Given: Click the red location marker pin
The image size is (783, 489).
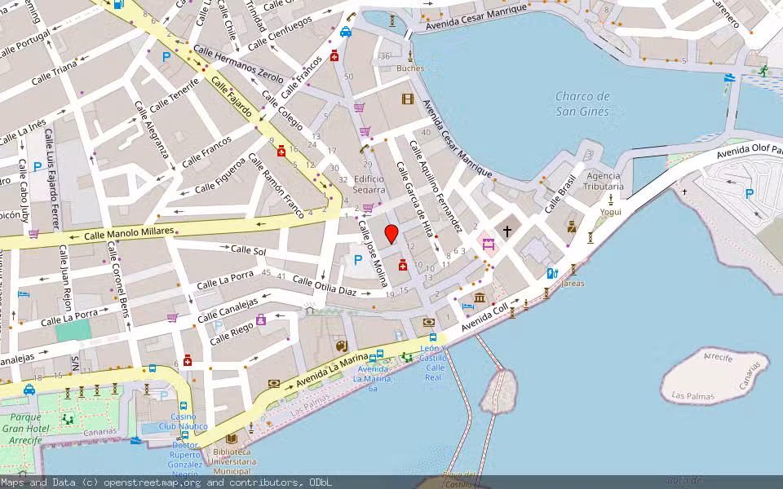Looking at the screenshot, I should click(x=391, y=234).
